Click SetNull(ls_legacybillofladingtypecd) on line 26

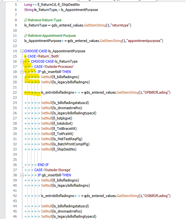tap(69, 113)
